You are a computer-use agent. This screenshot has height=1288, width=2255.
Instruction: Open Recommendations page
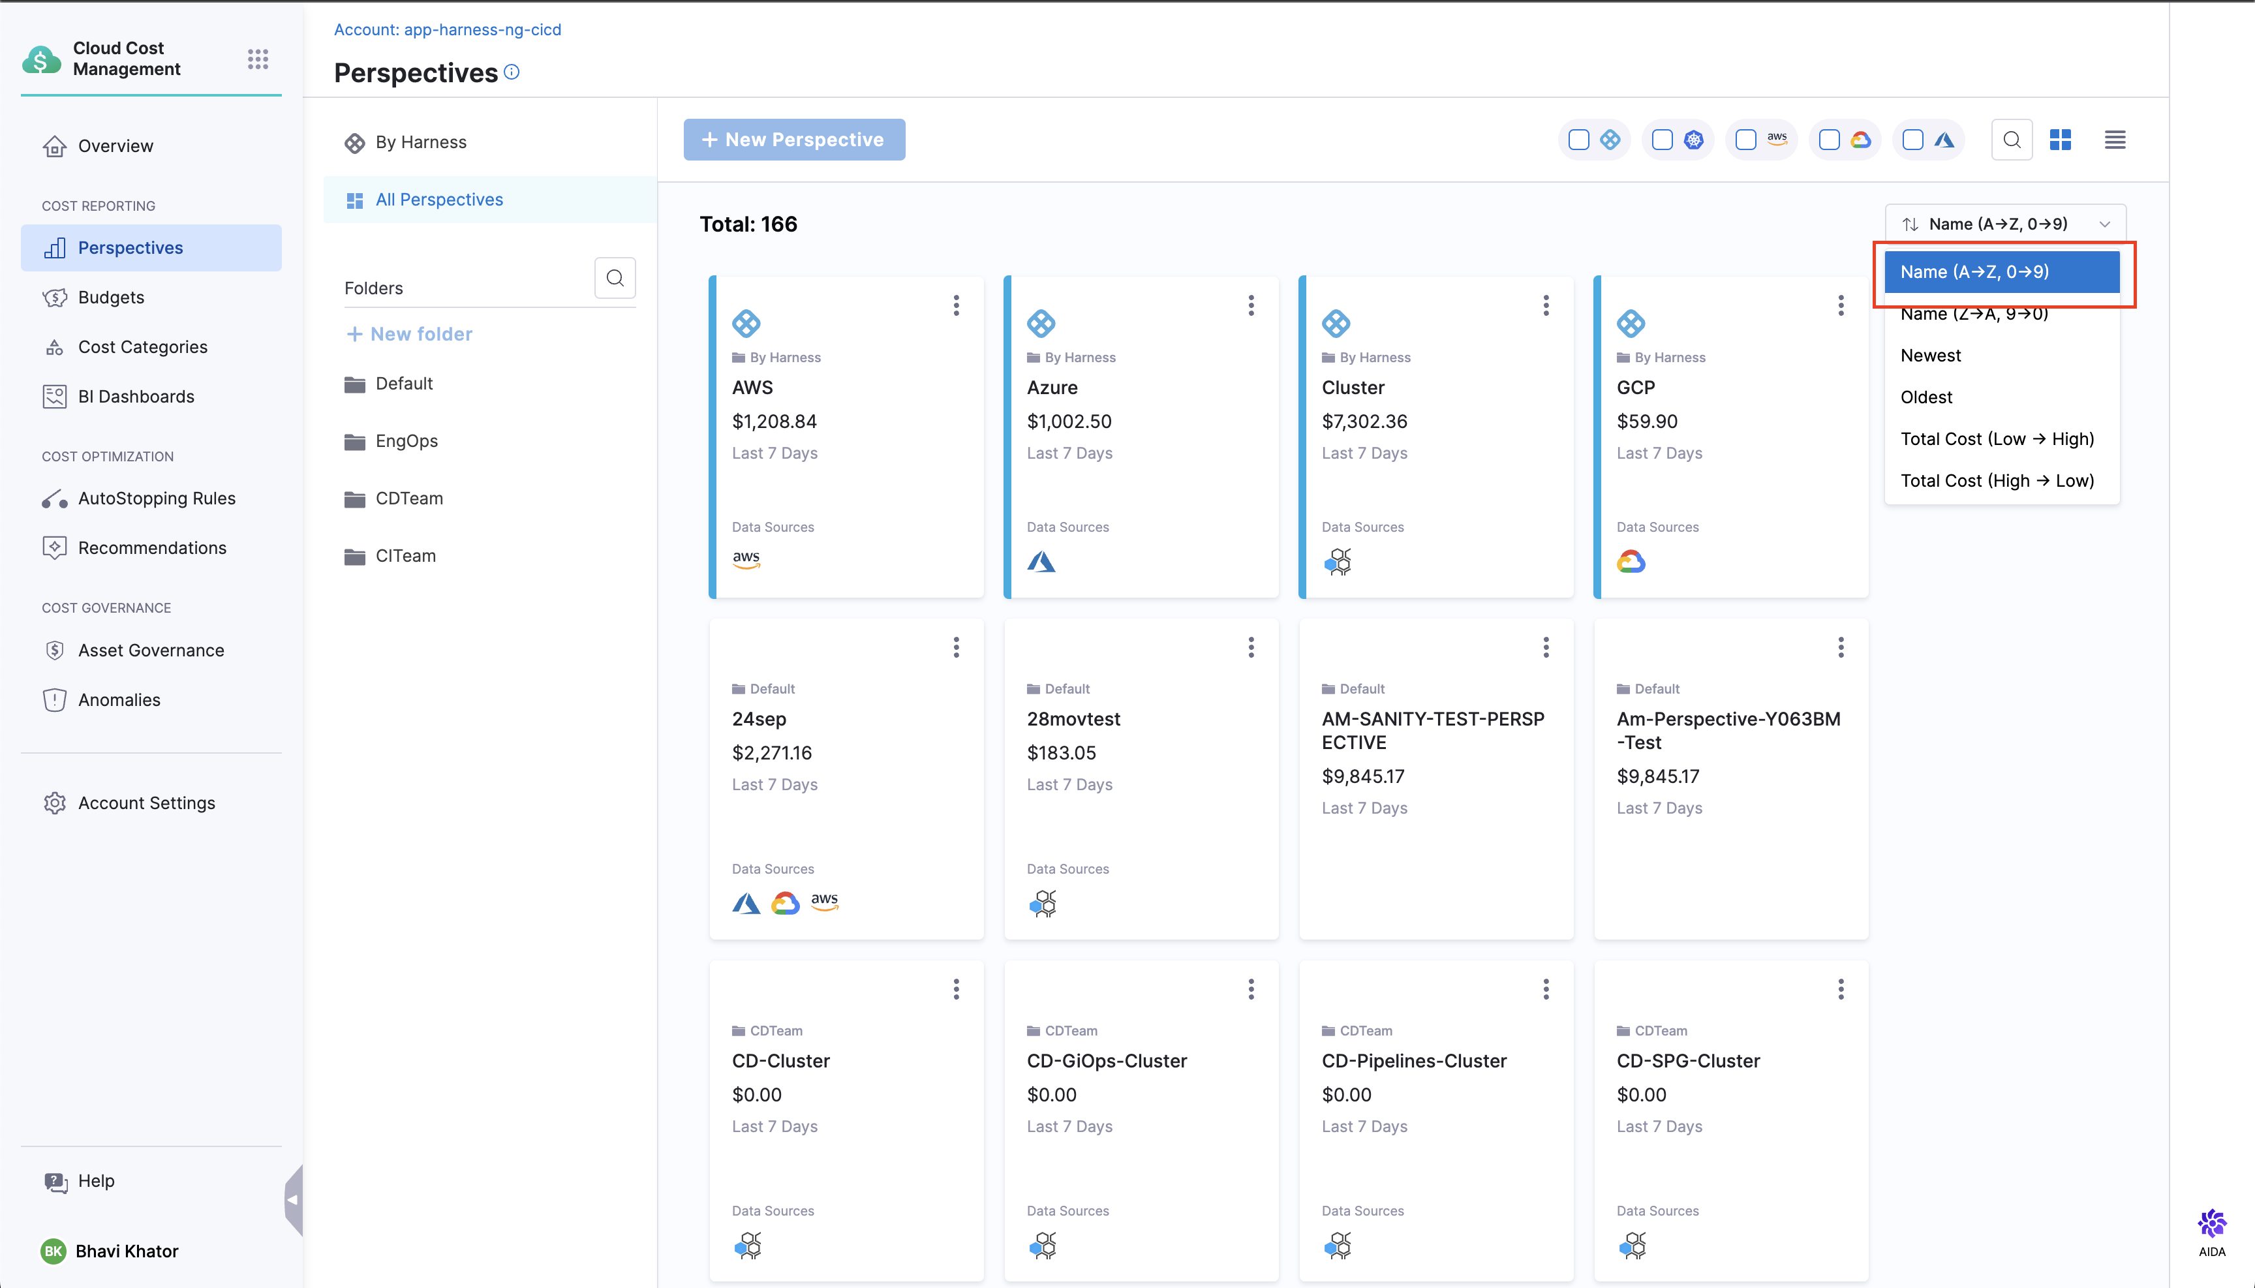click(x=151, y=547)
